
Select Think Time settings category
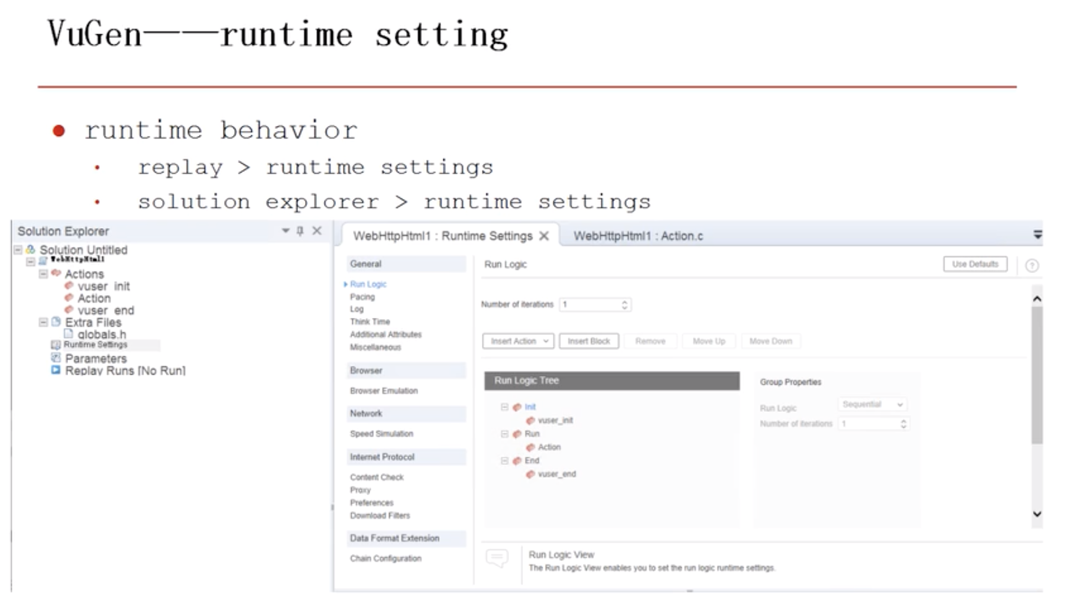[370, 322]
